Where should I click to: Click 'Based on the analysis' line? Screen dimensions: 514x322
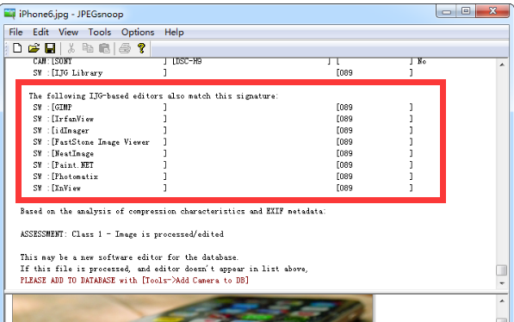point(173,211)
